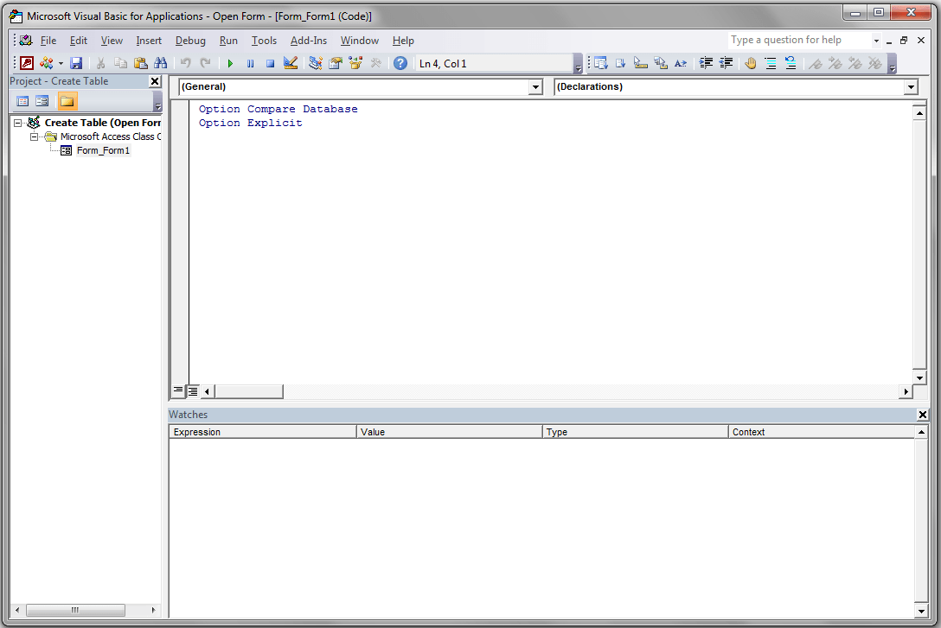Toggle Design Mode icon

291,63
